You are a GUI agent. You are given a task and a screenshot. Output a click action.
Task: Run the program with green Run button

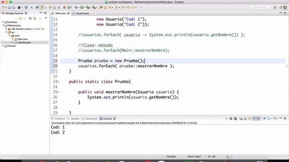click(82, 8)
